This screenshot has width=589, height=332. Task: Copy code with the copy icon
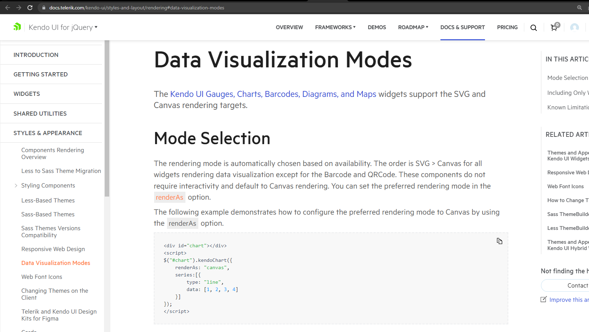pyautogui.click(x=500, y=241)
